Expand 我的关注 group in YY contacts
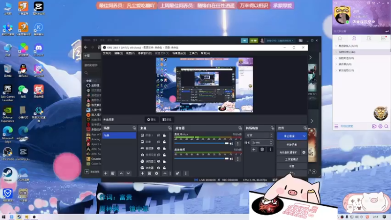Screen dimensions: 391x220 click(x=336, y=58)
